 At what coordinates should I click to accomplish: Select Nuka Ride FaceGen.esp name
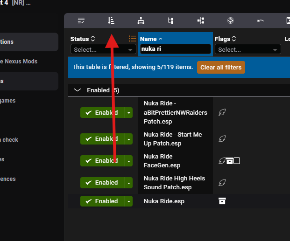pyautogui.click(x=162, y=161)
